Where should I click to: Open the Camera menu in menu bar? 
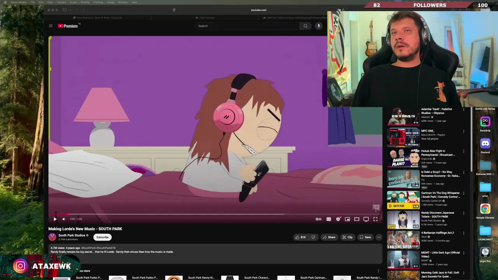pos(61,2)
